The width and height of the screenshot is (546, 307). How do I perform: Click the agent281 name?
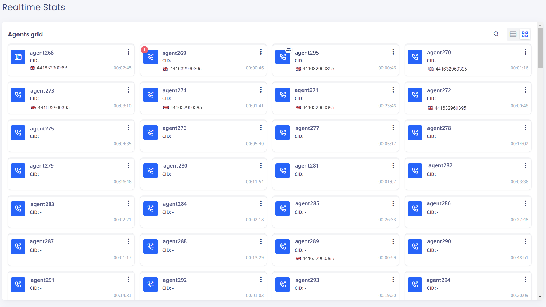click(x=307, y=166)
